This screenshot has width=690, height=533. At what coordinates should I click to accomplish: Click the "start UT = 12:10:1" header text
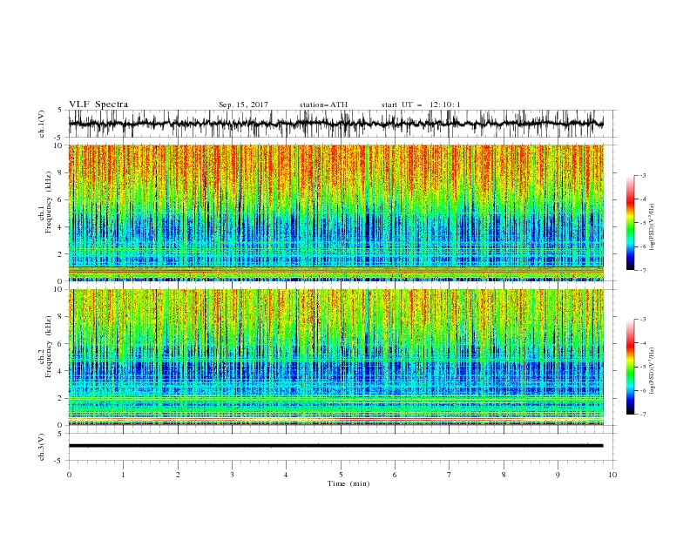421,105
